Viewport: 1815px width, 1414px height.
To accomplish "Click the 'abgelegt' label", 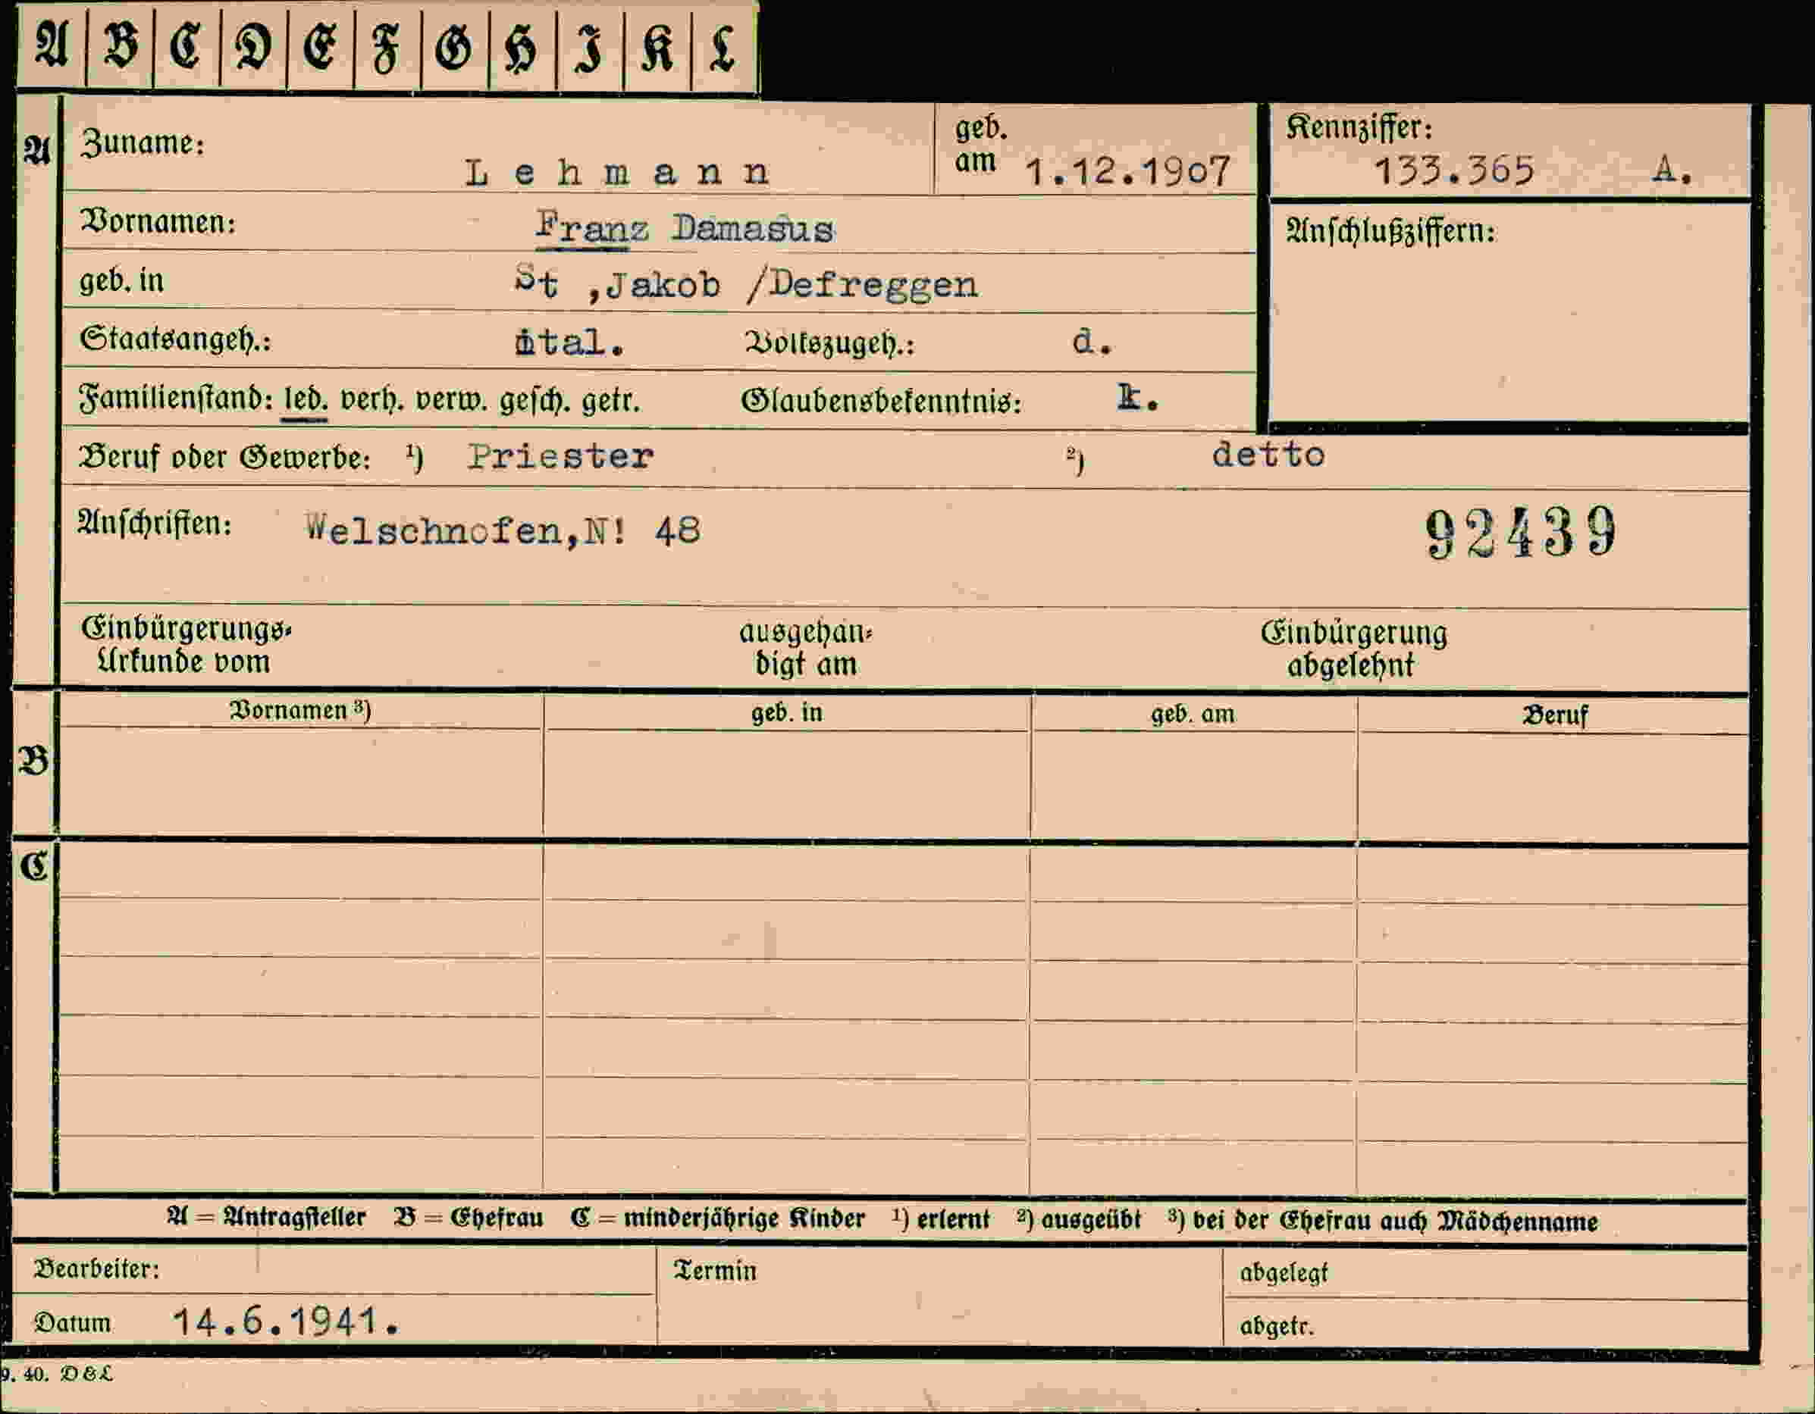I will (x=1284, y=1274).
